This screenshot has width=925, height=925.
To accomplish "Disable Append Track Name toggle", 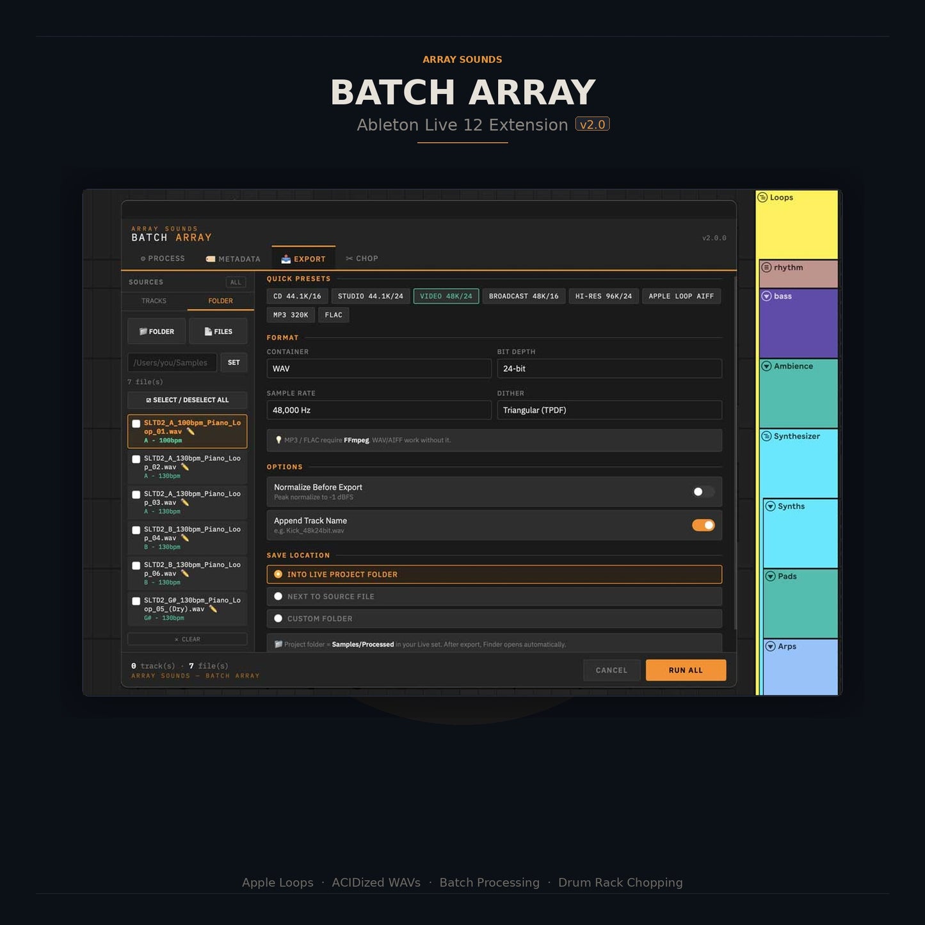I will (x=704, y=525).
